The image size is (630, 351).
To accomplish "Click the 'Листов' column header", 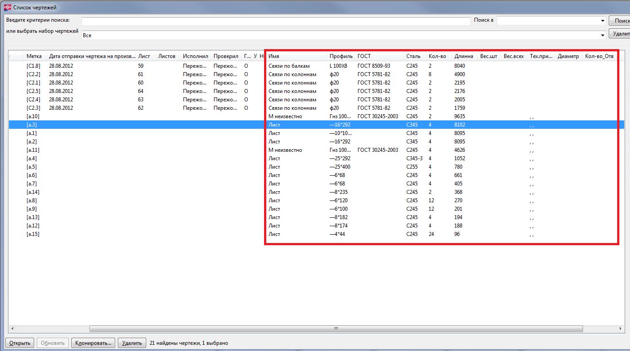I will click(167, 56).
